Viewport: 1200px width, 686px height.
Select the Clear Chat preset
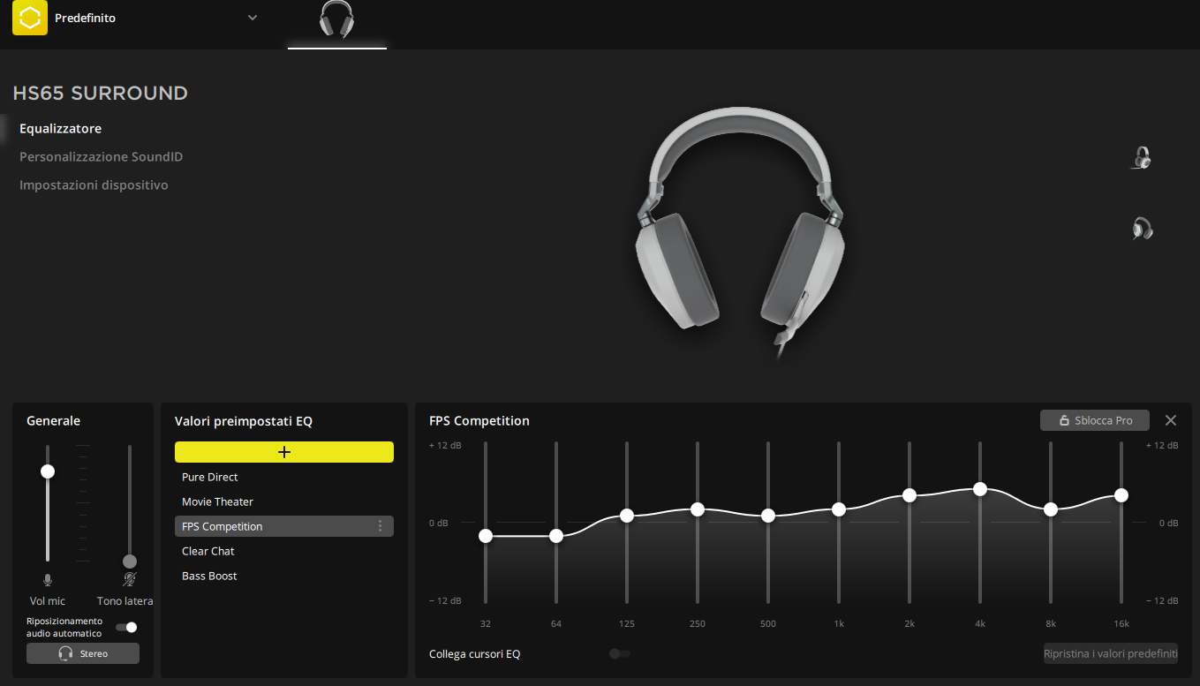pos(284,551)
